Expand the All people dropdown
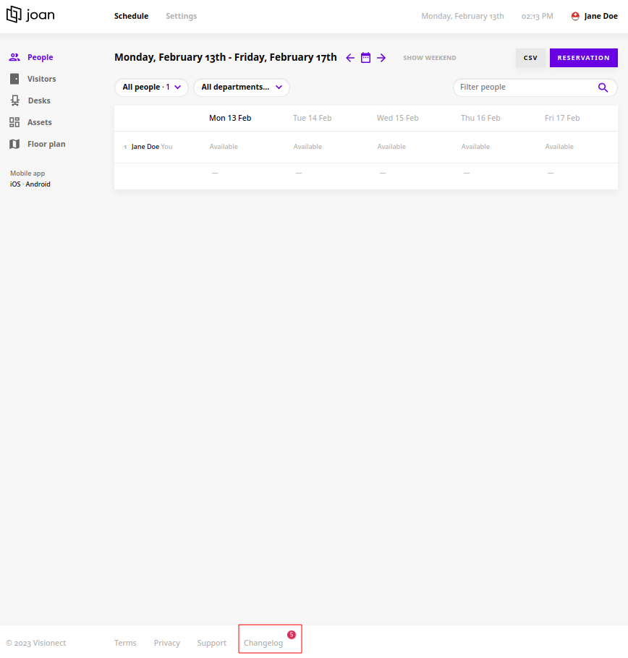Image resolution: width=628 pixels, height=658 pixels. coord(151,87)
